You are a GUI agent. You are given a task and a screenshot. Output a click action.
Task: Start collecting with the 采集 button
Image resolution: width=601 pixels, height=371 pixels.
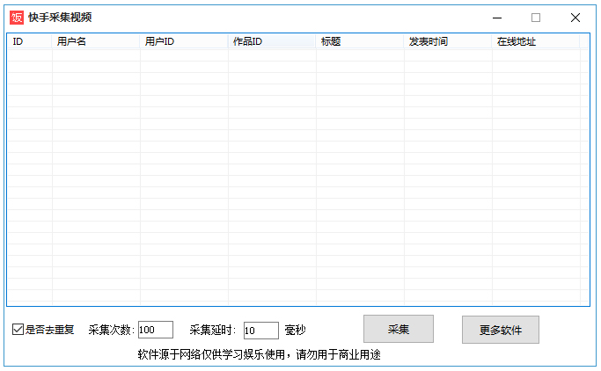[399, 330]
